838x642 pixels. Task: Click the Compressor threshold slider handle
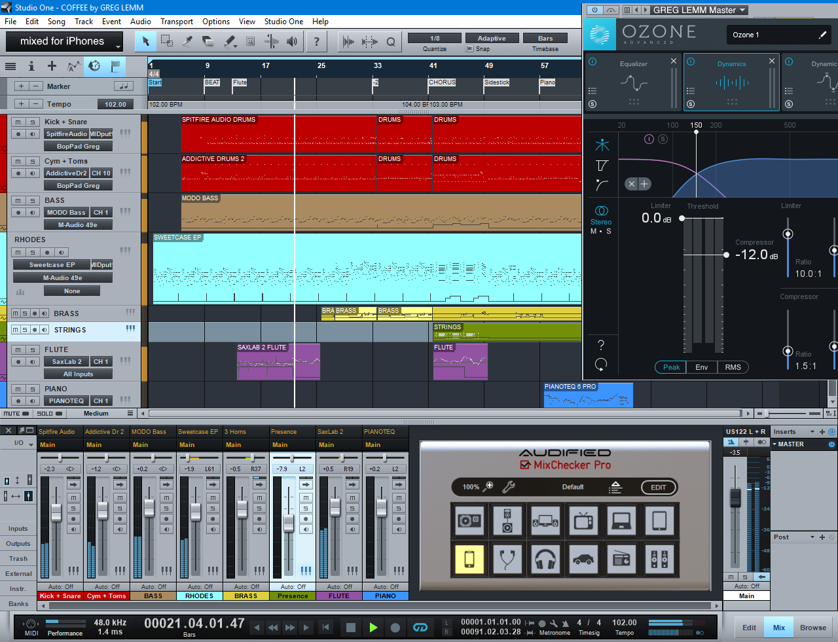click(726, 255)
